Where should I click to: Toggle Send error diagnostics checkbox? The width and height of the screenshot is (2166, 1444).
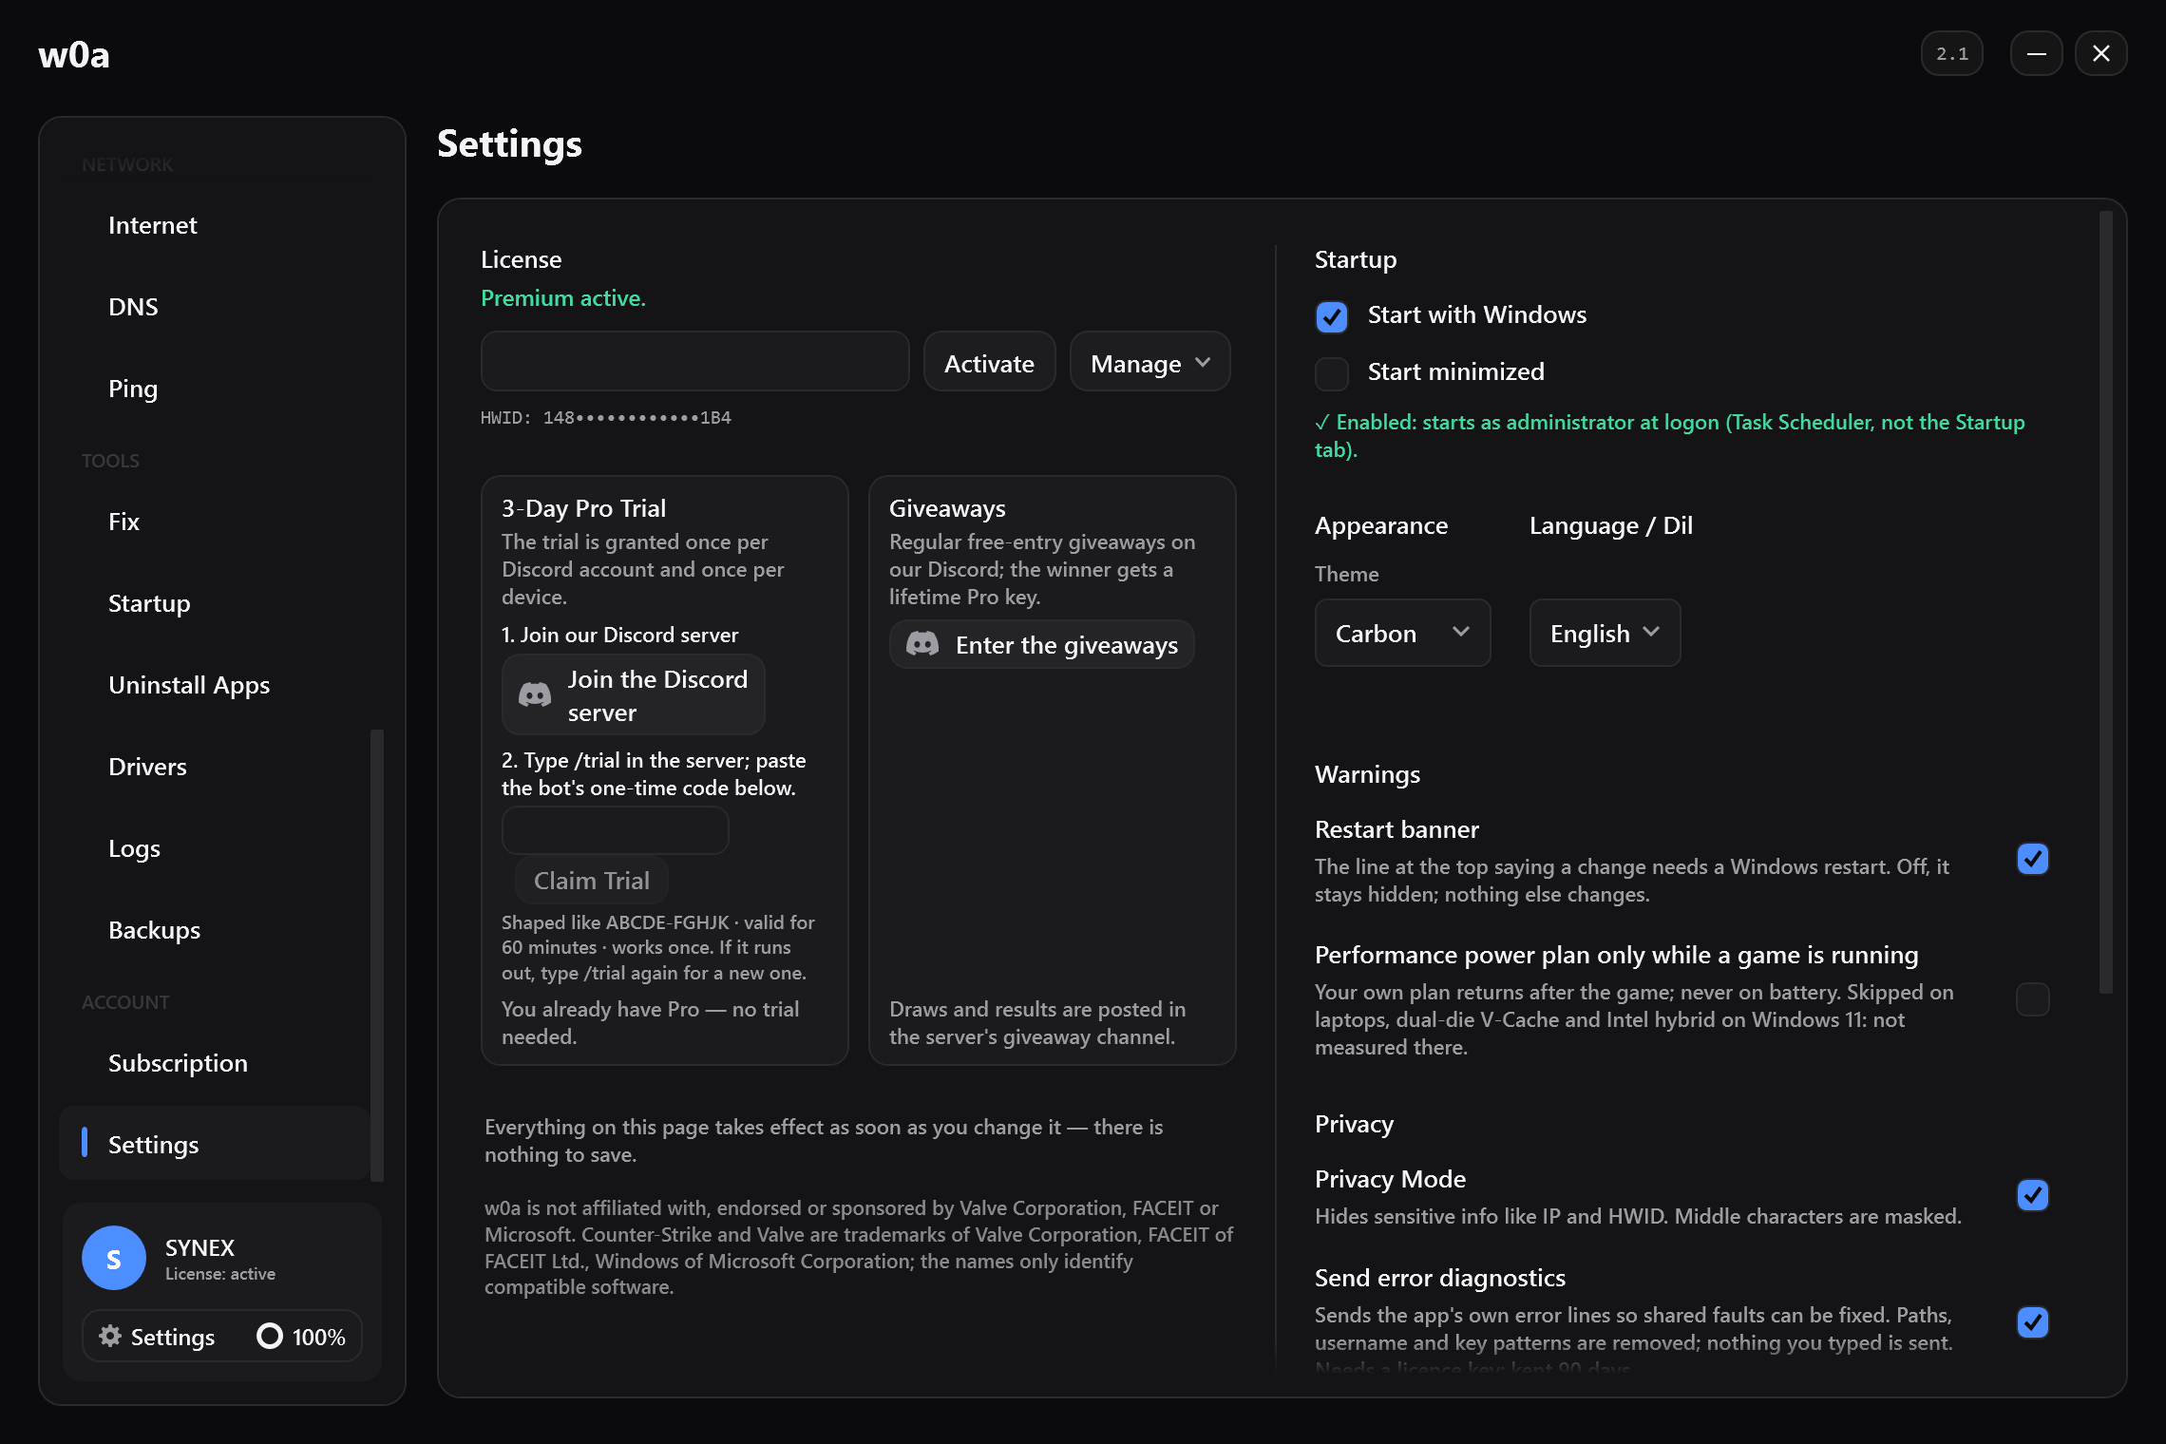[2033, 1322]
